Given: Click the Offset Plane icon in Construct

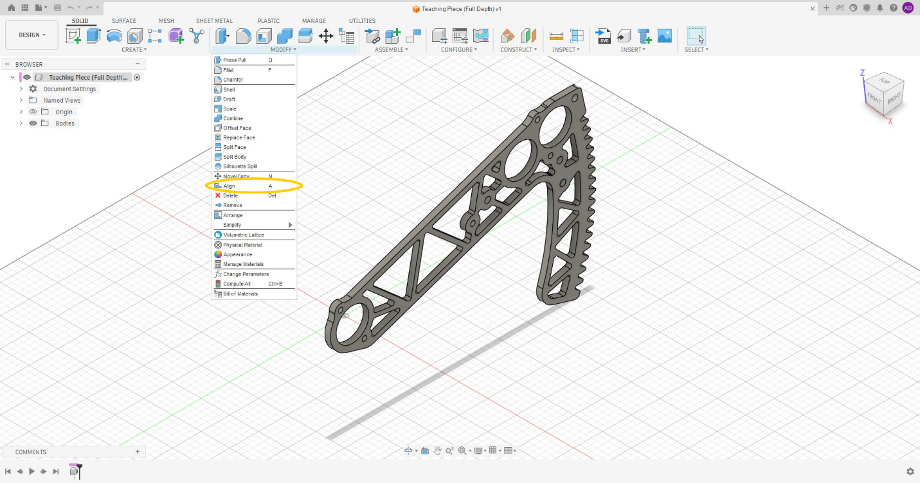Looking at the screenshot, I should (x=508, y=35).
